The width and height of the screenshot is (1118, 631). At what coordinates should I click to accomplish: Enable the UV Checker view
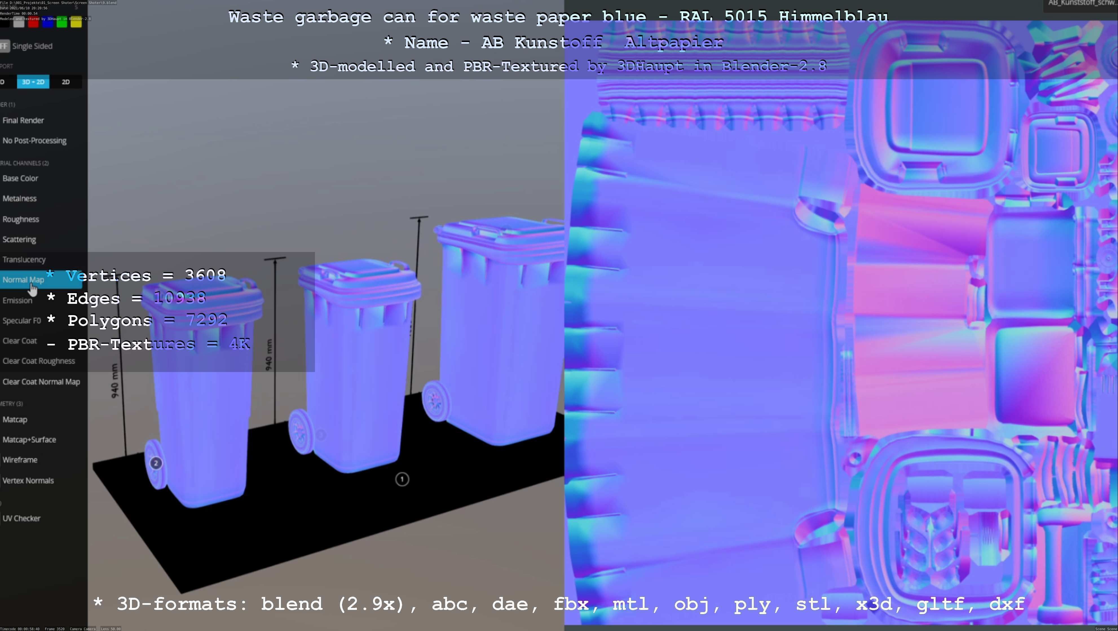(x=21, y=518)
